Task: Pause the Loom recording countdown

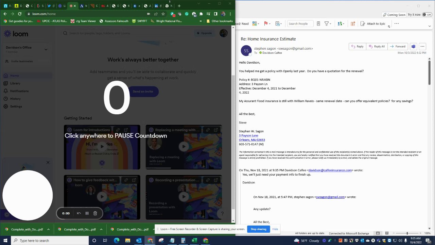Action: [87, 213]
